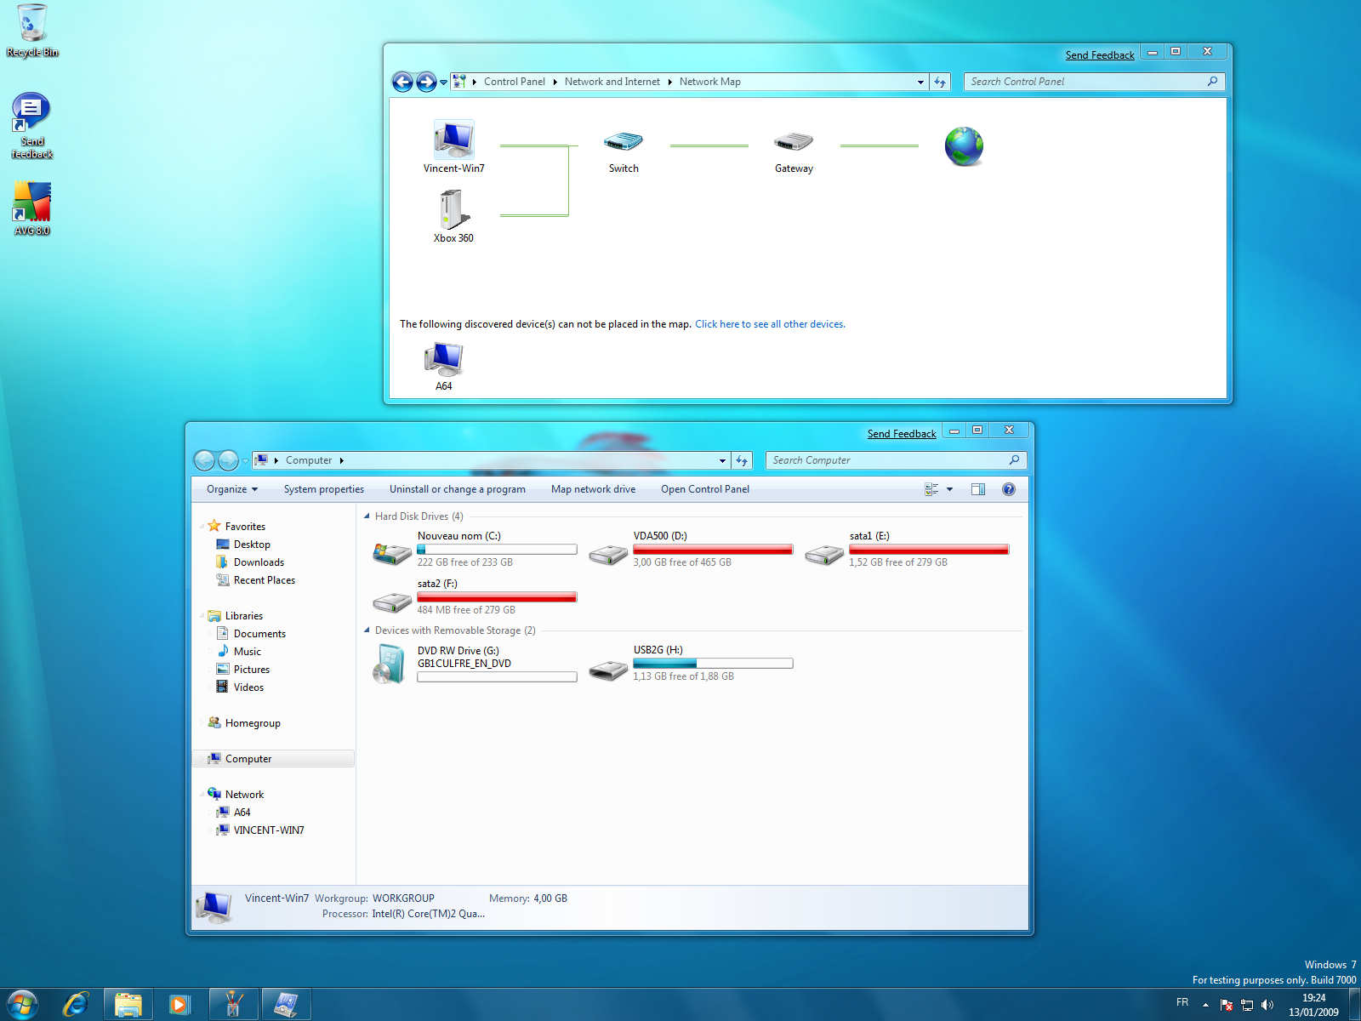Select Nouveau nom (C:) drive

pos(475,549)
